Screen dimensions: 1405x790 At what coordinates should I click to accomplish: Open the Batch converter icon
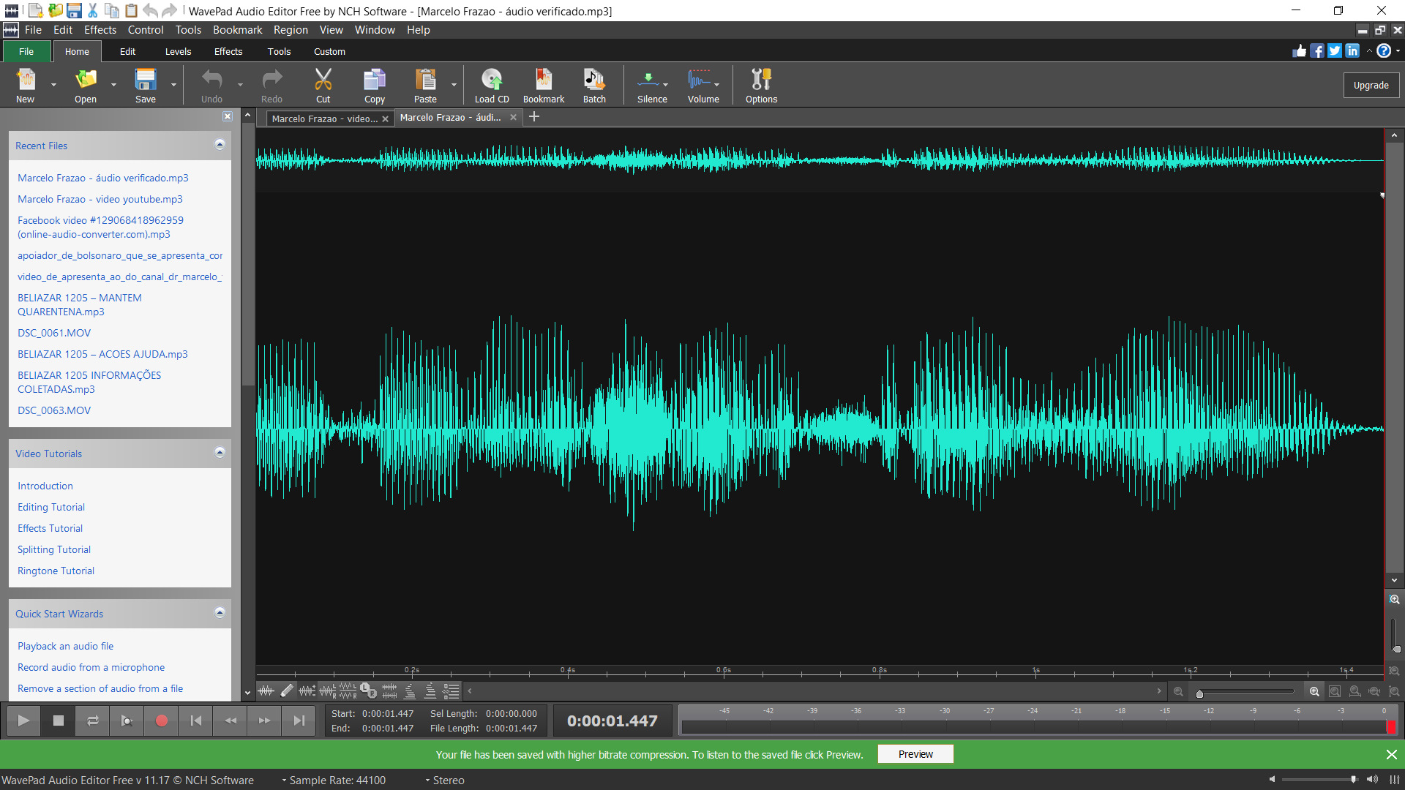pyautogui.click(x=594, y=79)
